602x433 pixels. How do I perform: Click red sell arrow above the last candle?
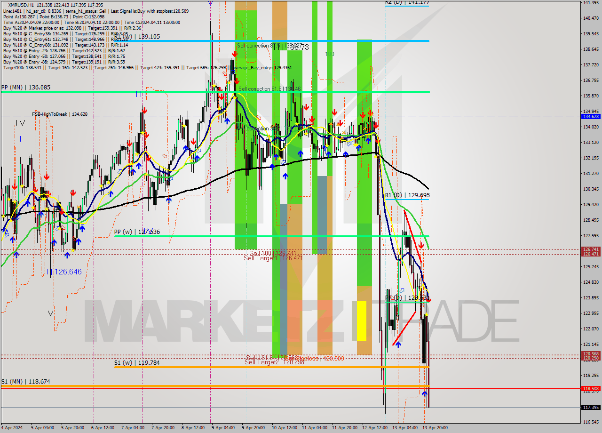[428, 299]
